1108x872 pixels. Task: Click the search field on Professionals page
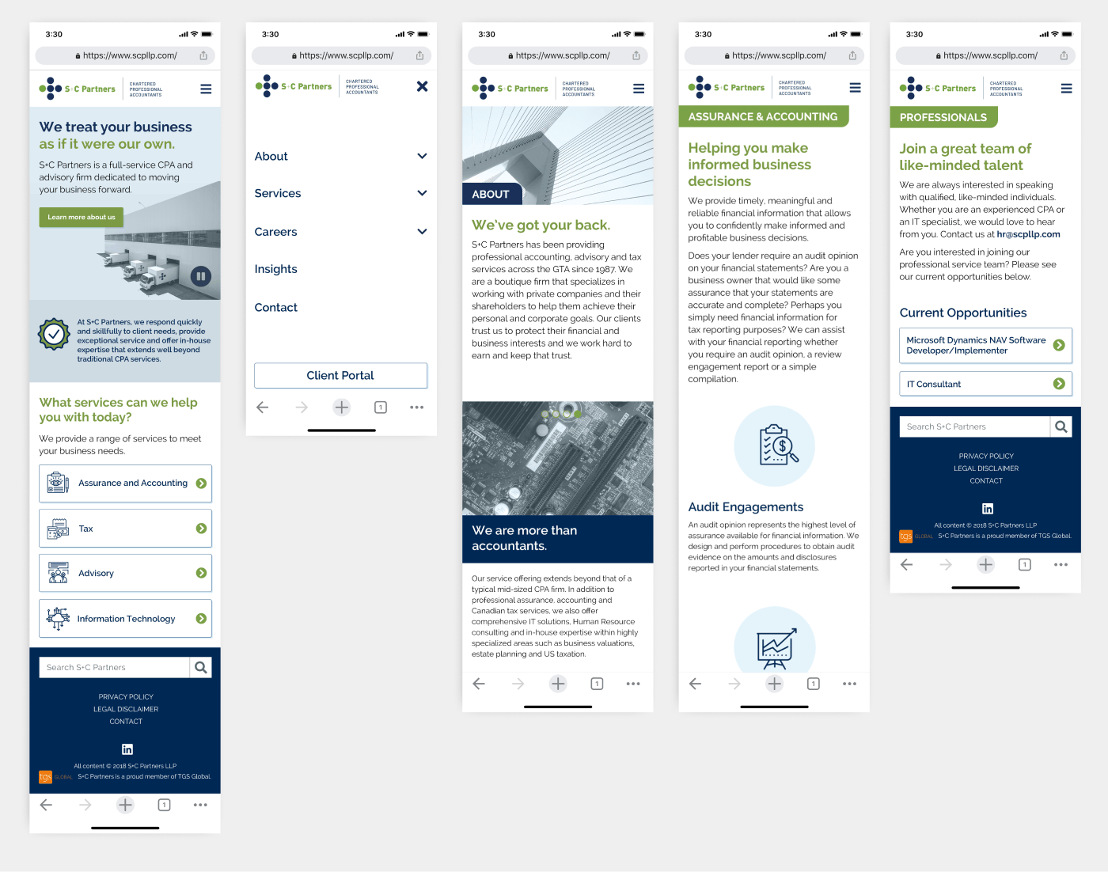pyautogui.click(x=973, y=427)
